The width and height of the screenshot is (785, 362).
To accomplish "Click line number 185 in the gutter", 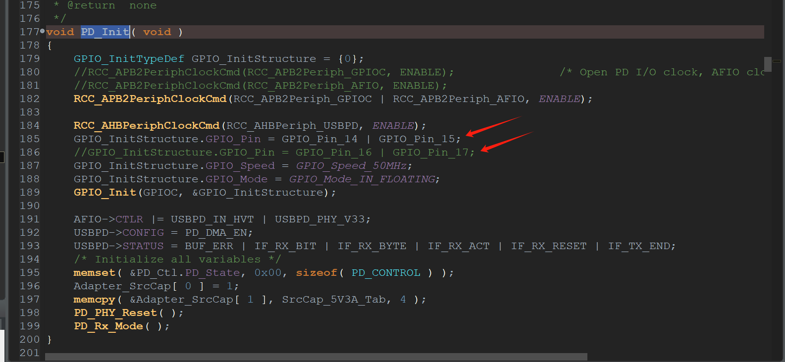I will (30, 139).
